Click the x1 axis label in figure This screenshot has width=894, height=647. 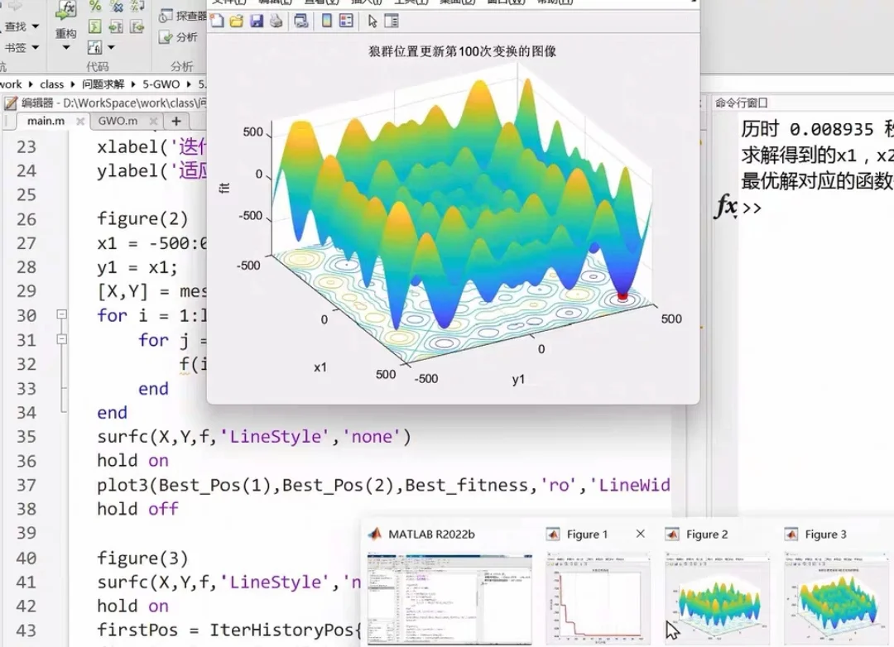point(320,367)
